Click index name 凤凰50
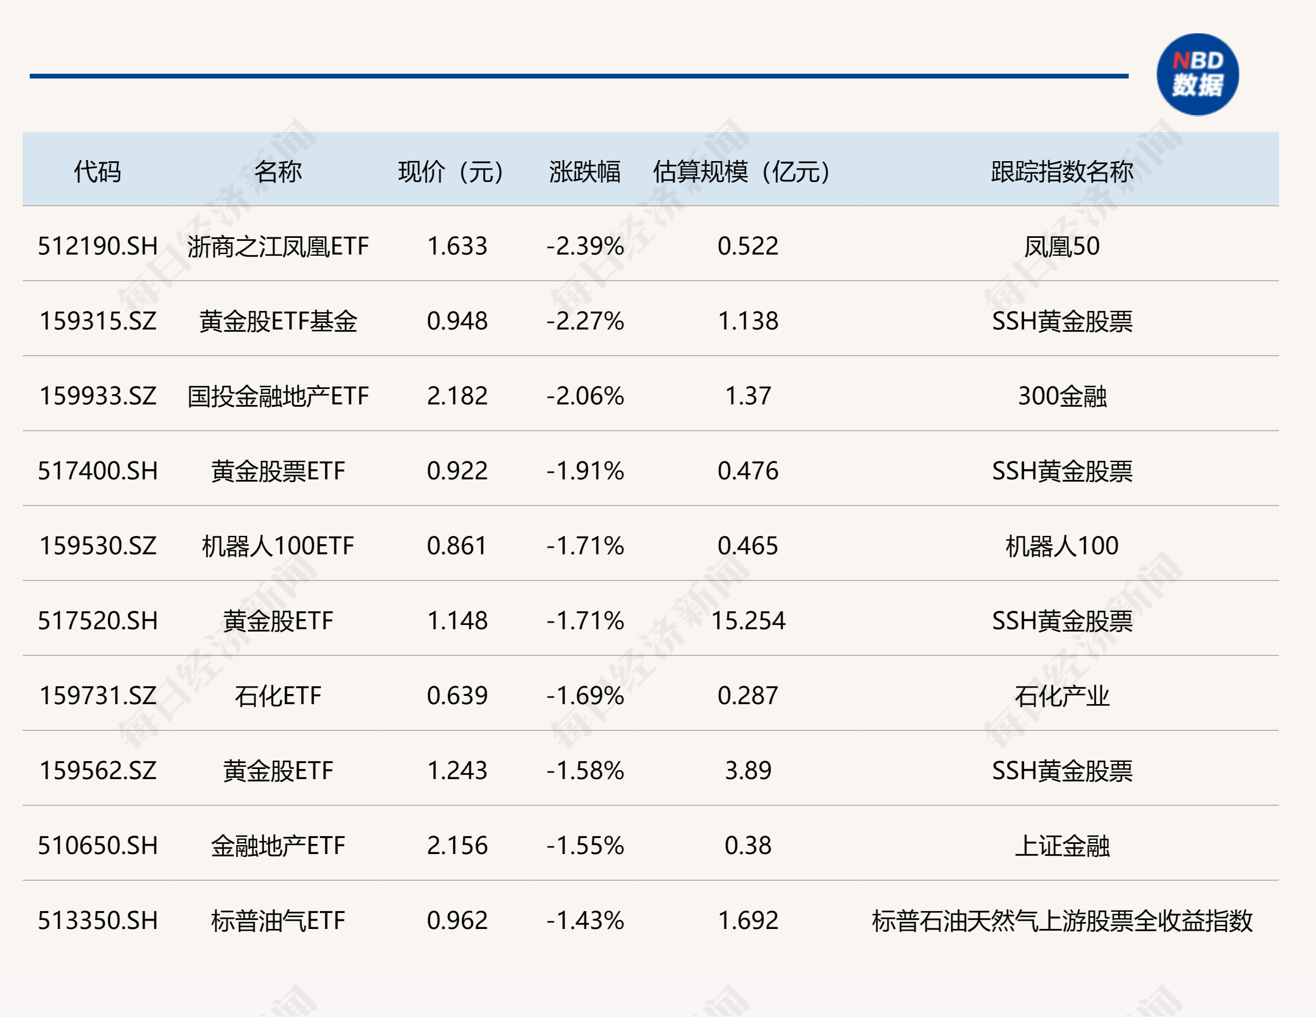 click(1063, 246)
